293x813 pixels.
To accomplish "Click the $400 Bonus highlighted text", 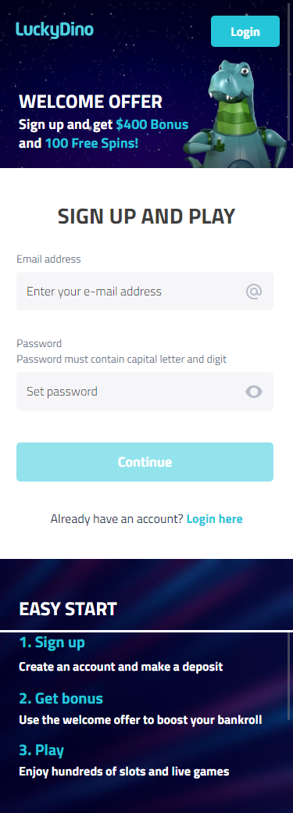I will coord(152,124).
